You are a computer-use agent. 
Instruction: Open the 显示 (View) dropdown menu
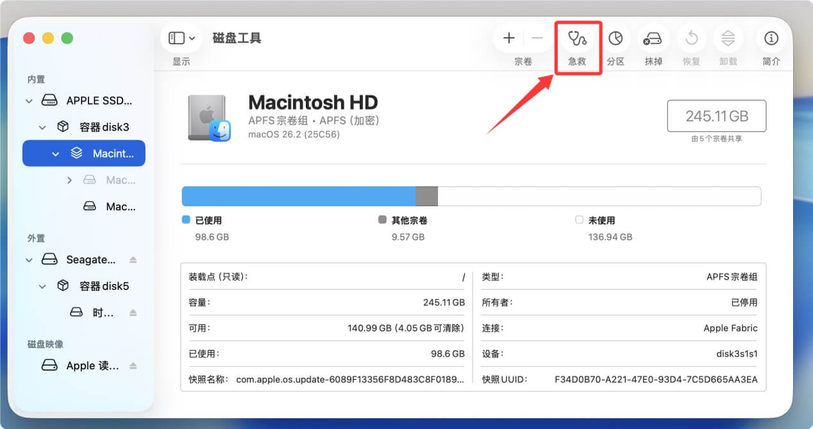181,38
